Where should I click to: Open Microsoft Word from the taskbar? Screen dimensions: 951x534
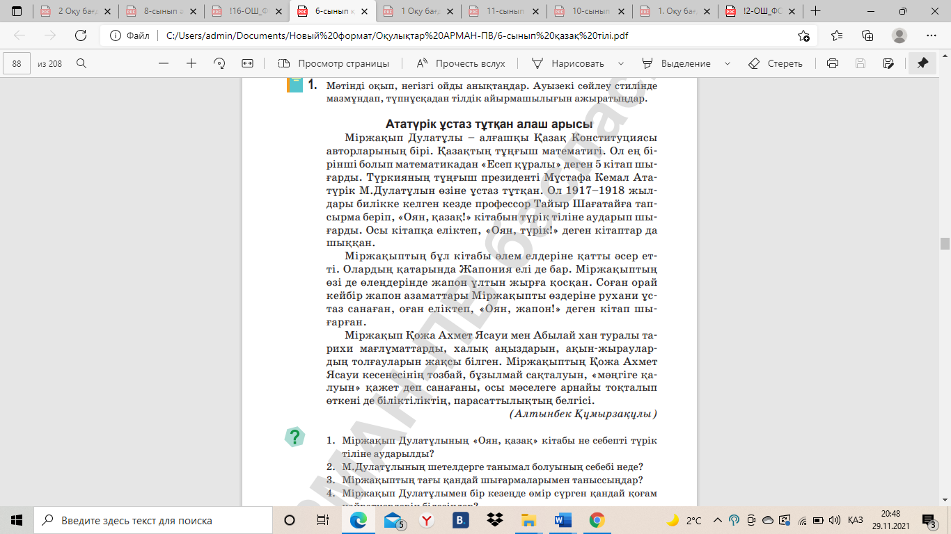click(563, 520)
